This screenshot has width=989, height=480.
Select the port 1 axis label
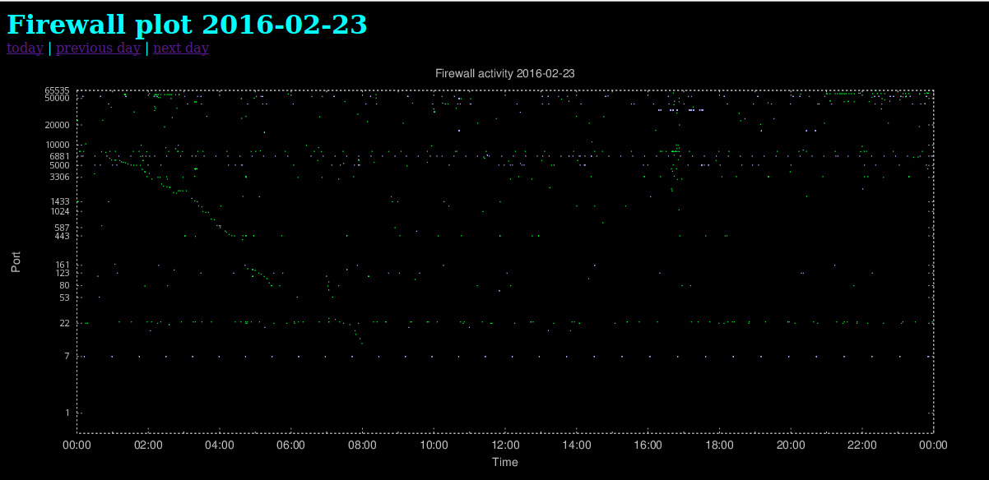(67, 413)
